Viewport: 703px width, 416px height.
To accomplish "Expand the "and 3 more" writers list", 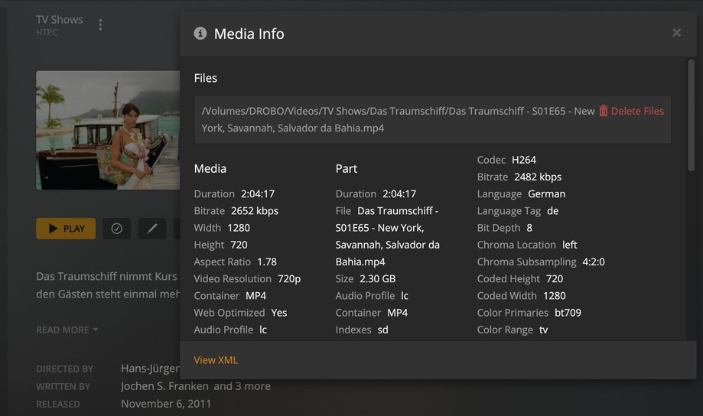I will [x=242, y=386].
